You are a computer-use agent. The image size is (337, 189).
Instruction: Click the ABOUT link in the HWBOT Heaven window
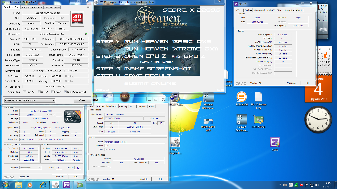click(103, 90)
